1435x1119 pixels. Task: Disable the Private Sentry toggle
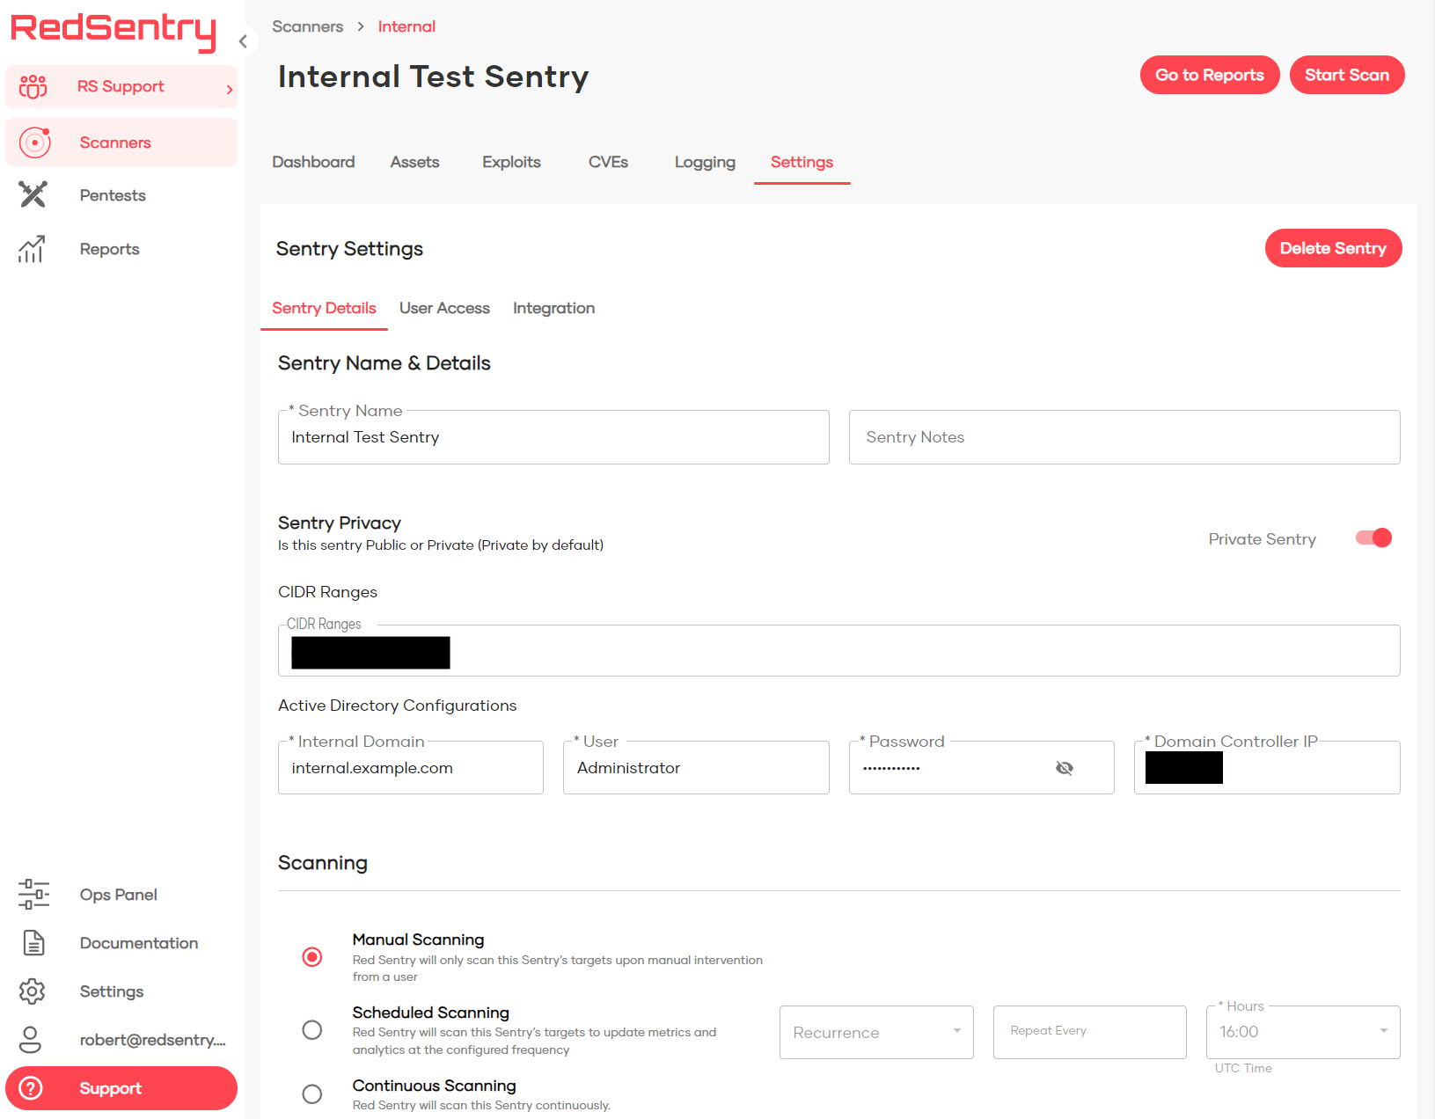[1372, 538]
